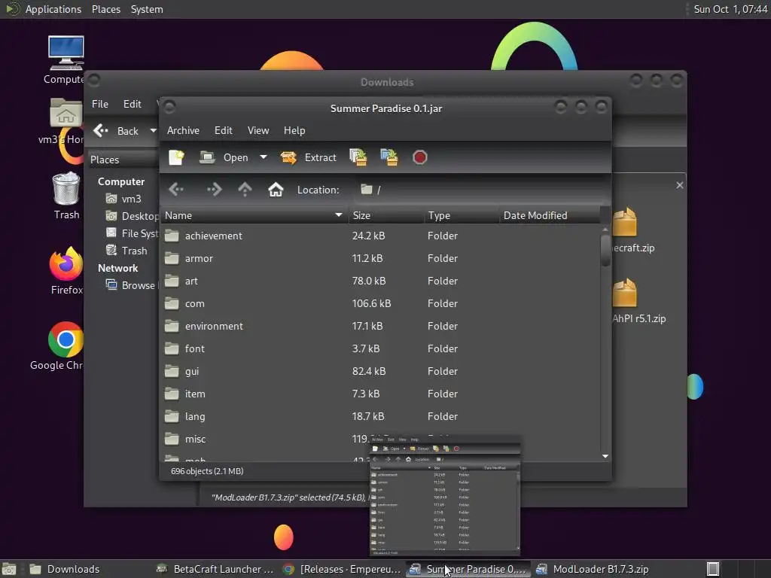
Task: Select File System in Places sidebar
Action: click(132, 233)
